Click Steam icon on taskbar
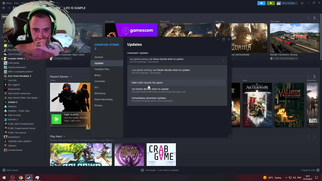 point(29,178)
